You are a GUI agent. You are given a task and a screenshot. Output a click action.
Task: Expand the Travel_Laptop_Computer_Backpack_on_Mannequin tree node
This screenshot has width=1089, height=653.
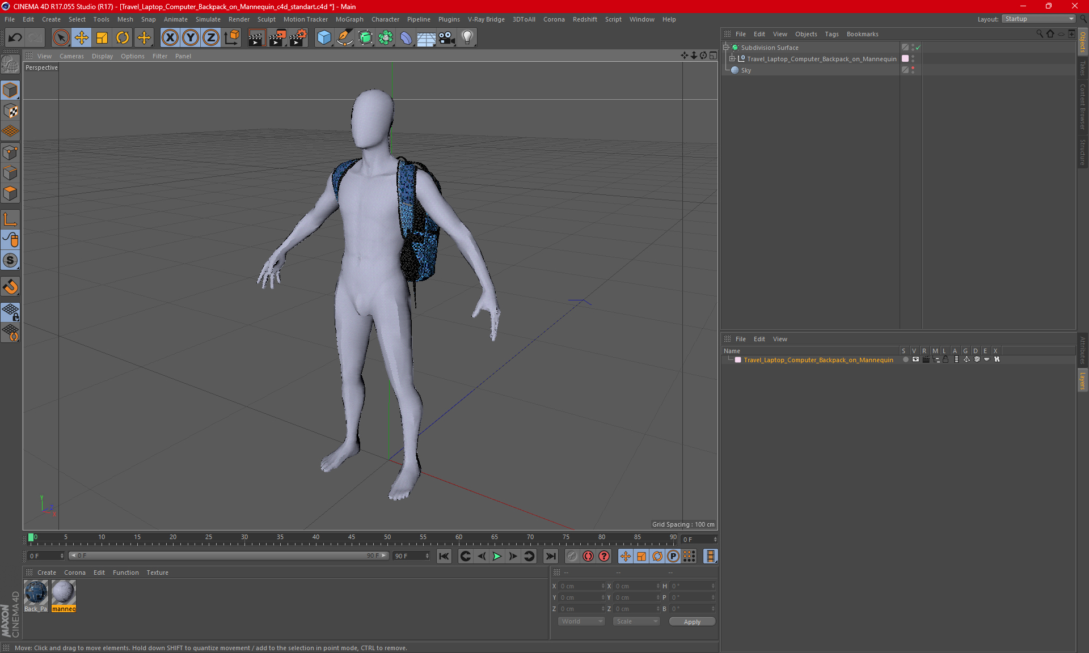(x=732, y=59)
